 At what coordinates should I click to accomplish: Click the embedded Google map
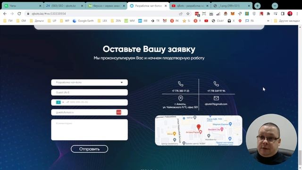199,130
